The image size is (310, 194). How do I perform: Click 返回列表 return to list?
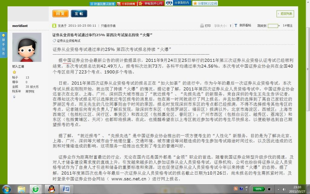[285, 14]
